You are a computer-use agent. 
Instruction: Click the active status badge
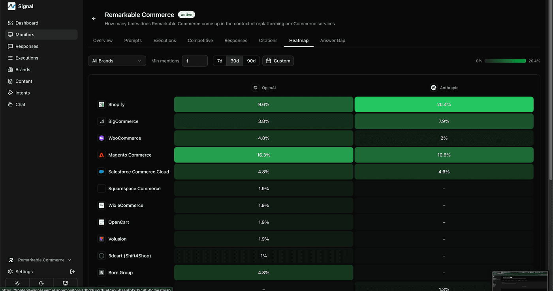pos(186,15)
